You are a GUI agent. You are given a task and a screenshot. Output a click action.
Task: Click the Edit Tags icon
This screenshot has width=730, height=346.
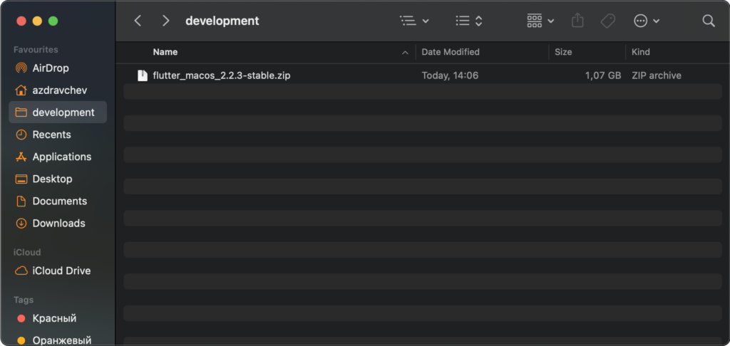[607, 21]
